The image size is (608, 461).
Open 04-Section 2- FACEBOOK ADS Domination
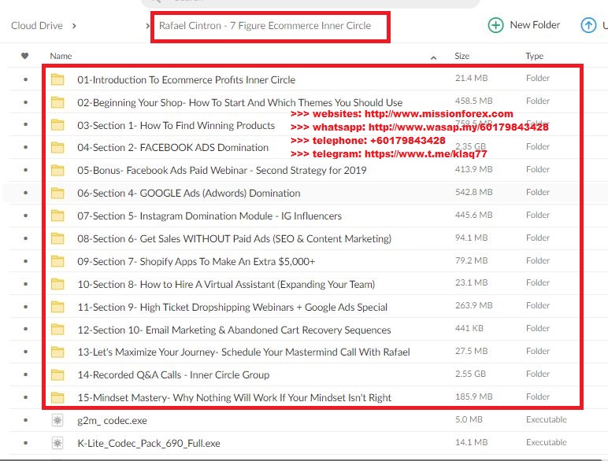(173, 148)
